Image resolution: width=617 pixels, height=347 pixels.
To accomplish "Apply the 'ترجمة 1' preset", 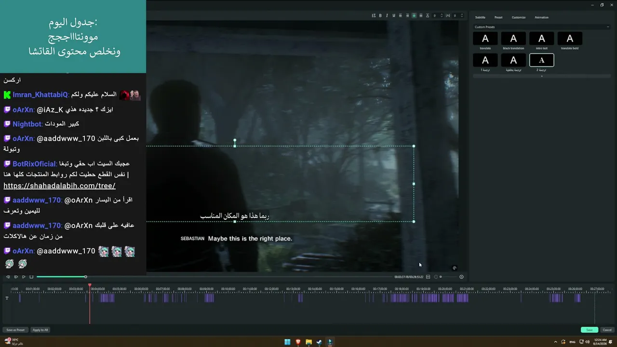I will click(x=485, y=60).
